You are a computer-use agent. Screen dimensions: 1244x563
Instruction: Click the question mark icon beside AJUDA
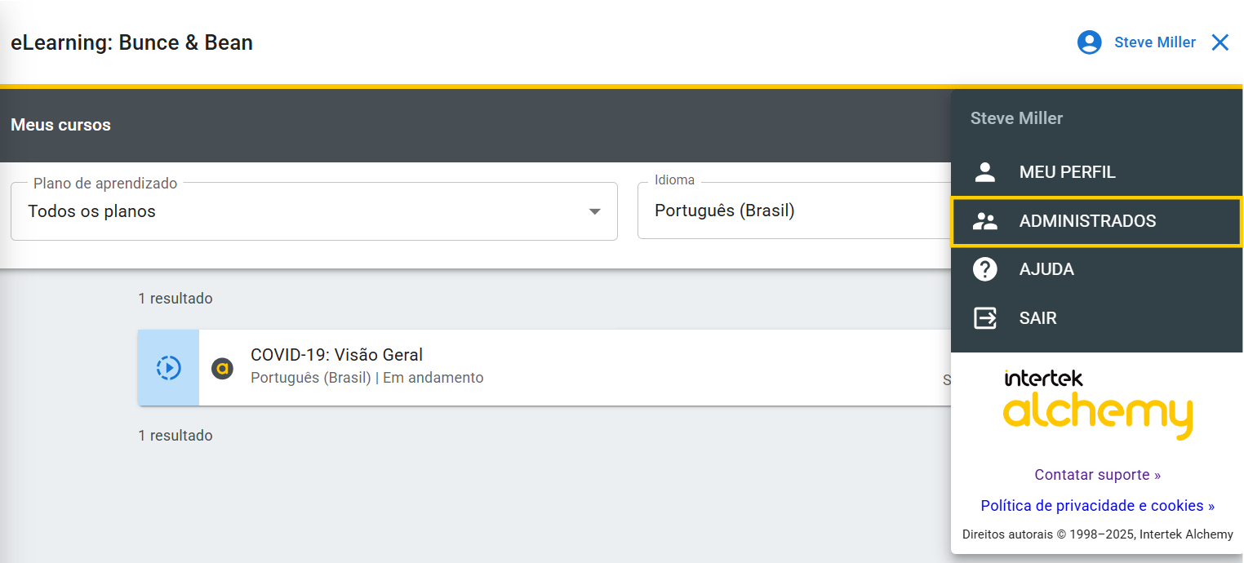985,269
